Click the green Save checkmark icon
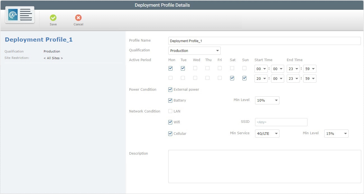This screenshot has width=364, height=194. [53, 18]
